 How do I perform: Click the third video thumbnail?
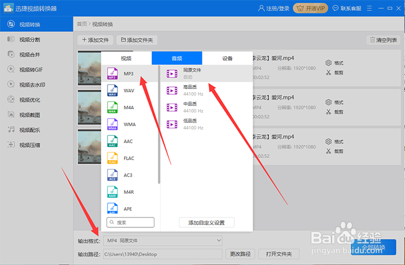click(x=89, y=147)
